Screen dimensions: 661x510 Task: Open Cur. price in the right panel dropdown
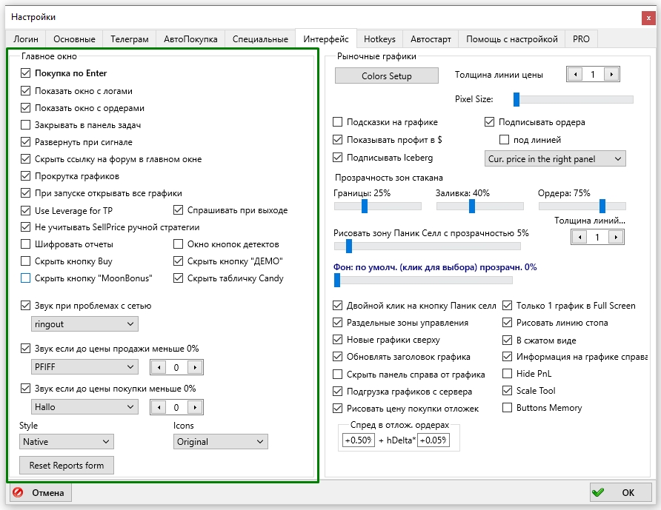(555, 158)
